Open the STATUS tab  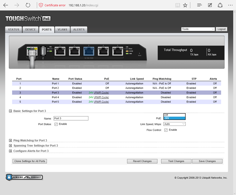(x=14, y=30)
